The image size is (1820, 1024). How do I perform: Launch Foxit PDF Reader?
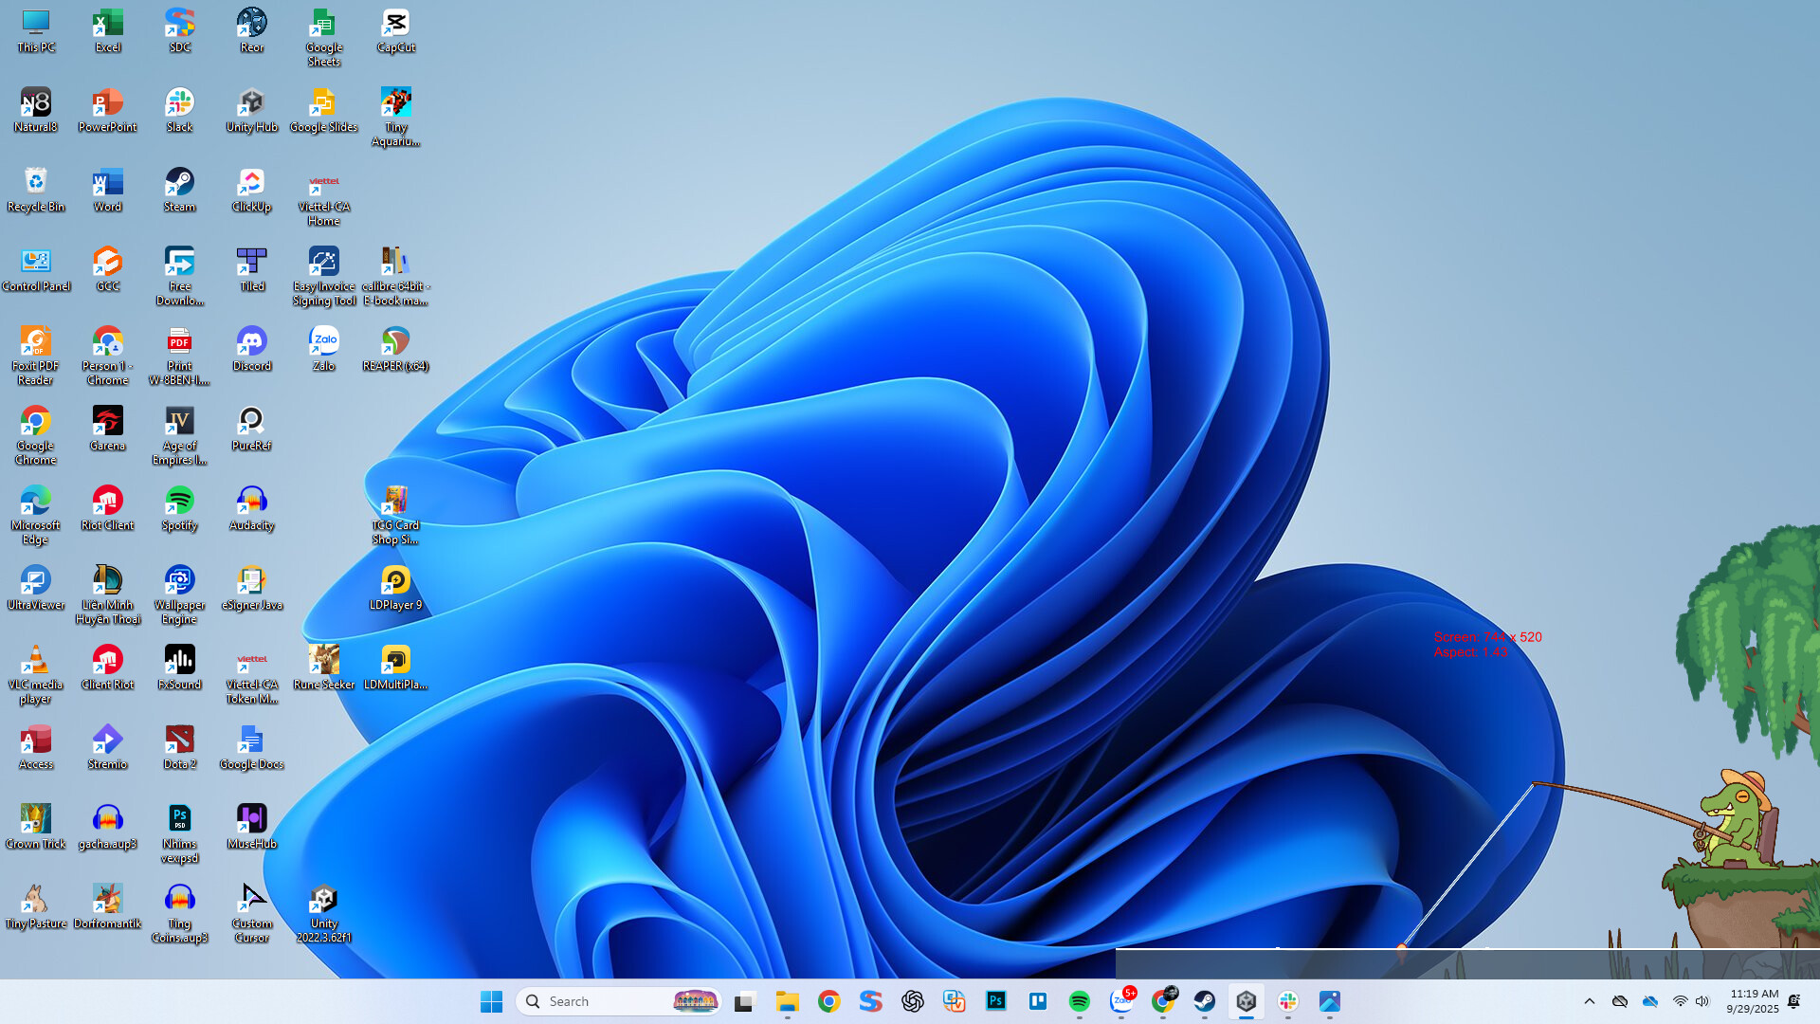pos(35,344)
